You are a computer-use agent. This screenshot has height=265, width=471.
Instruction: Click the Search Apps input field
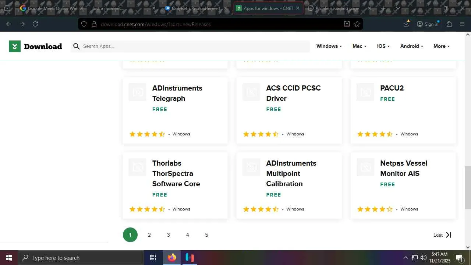190,46
